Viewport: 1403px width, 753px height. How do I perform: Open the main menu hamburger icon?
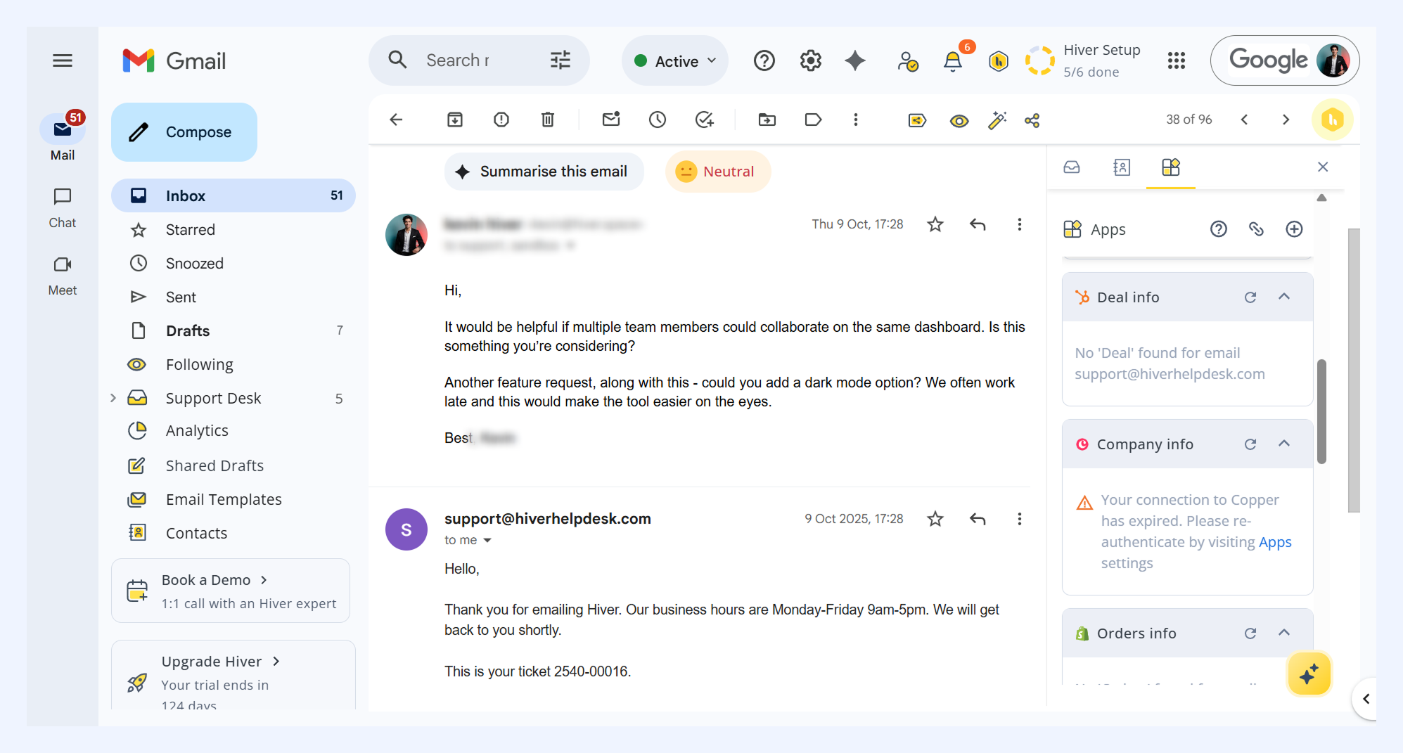click(x=63, y=60)
